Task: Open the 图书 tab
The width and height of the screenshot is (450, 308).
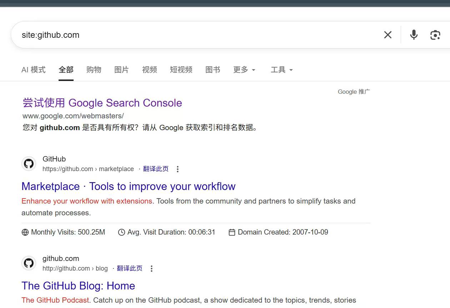Action: click(213, 70)
